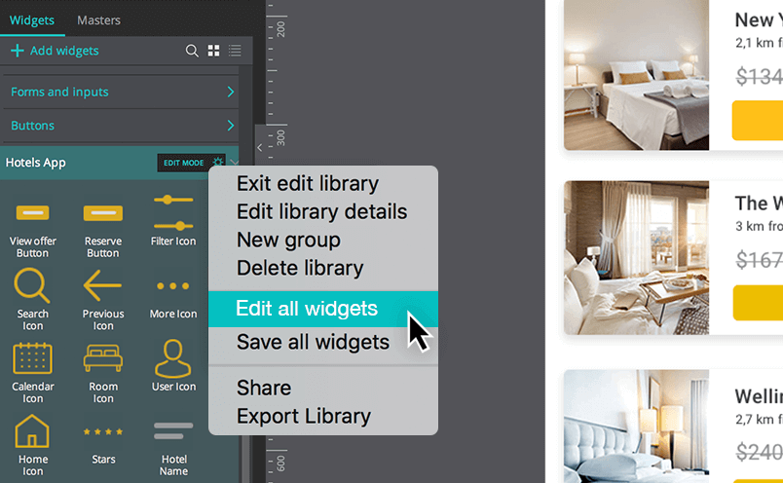This screenshot has height=483, width=783.
Task: Select the Home Icon widget
Action: point(32,445)
